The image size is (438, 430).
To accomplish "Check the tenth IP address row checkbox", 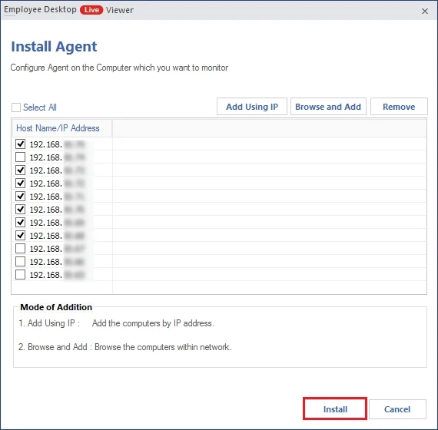I will click(x=21, y=262).
